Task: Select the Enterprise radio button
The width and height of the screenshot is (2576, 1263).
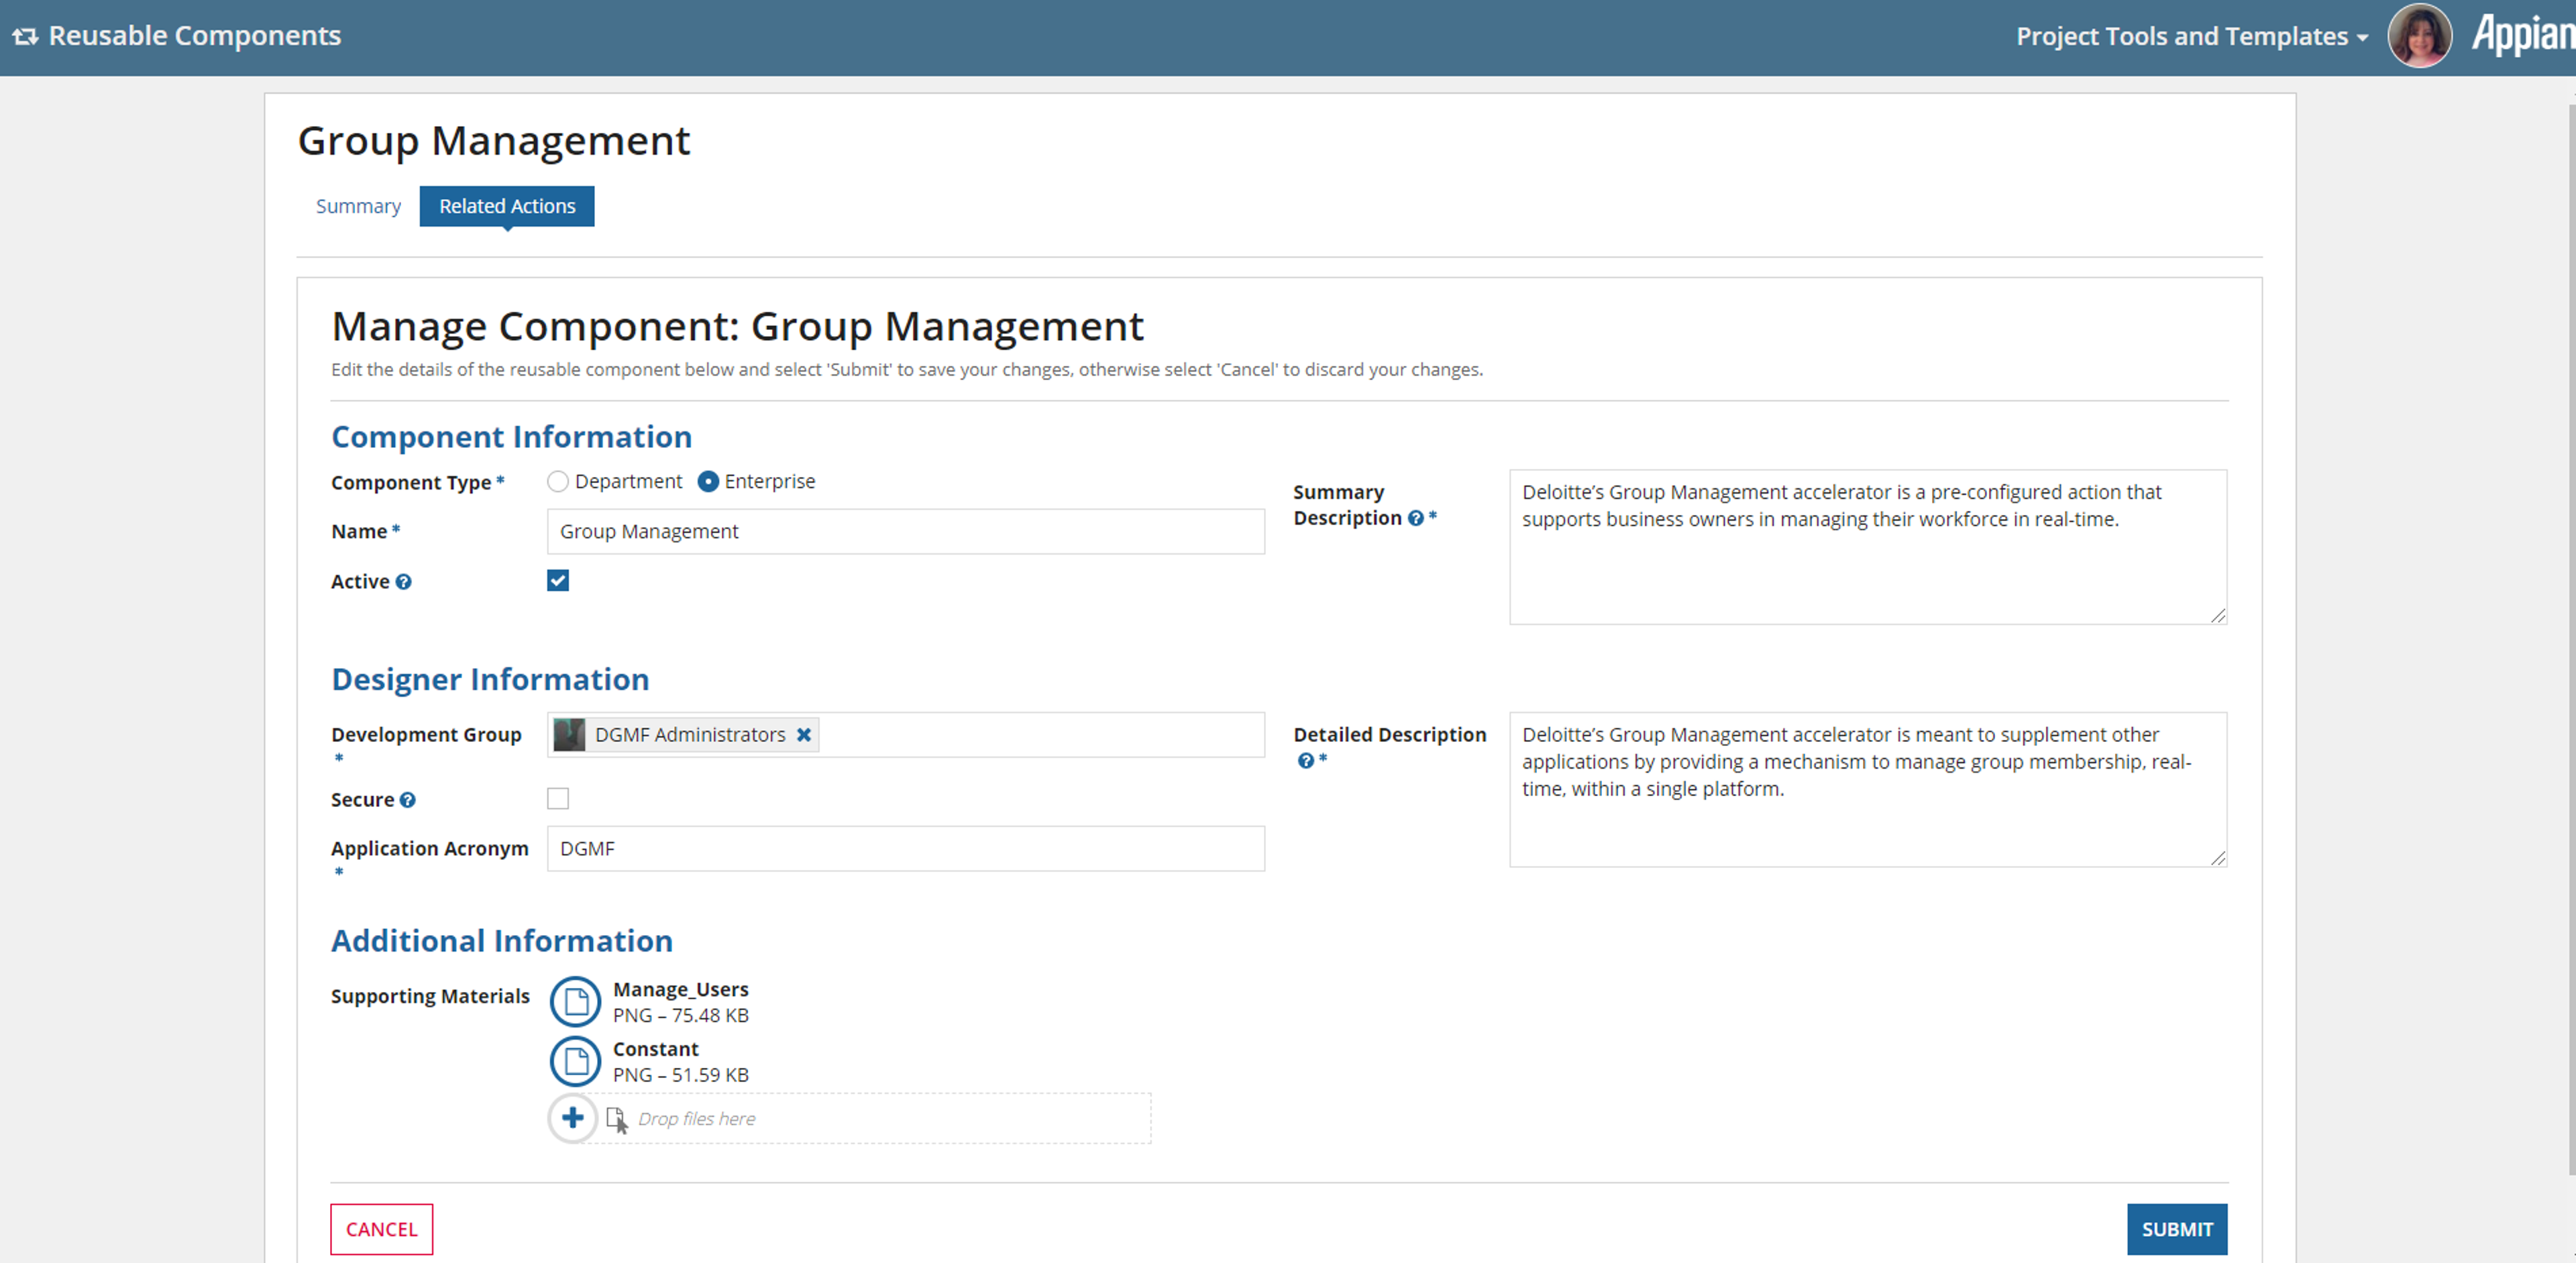Action: tap(708, 482)
